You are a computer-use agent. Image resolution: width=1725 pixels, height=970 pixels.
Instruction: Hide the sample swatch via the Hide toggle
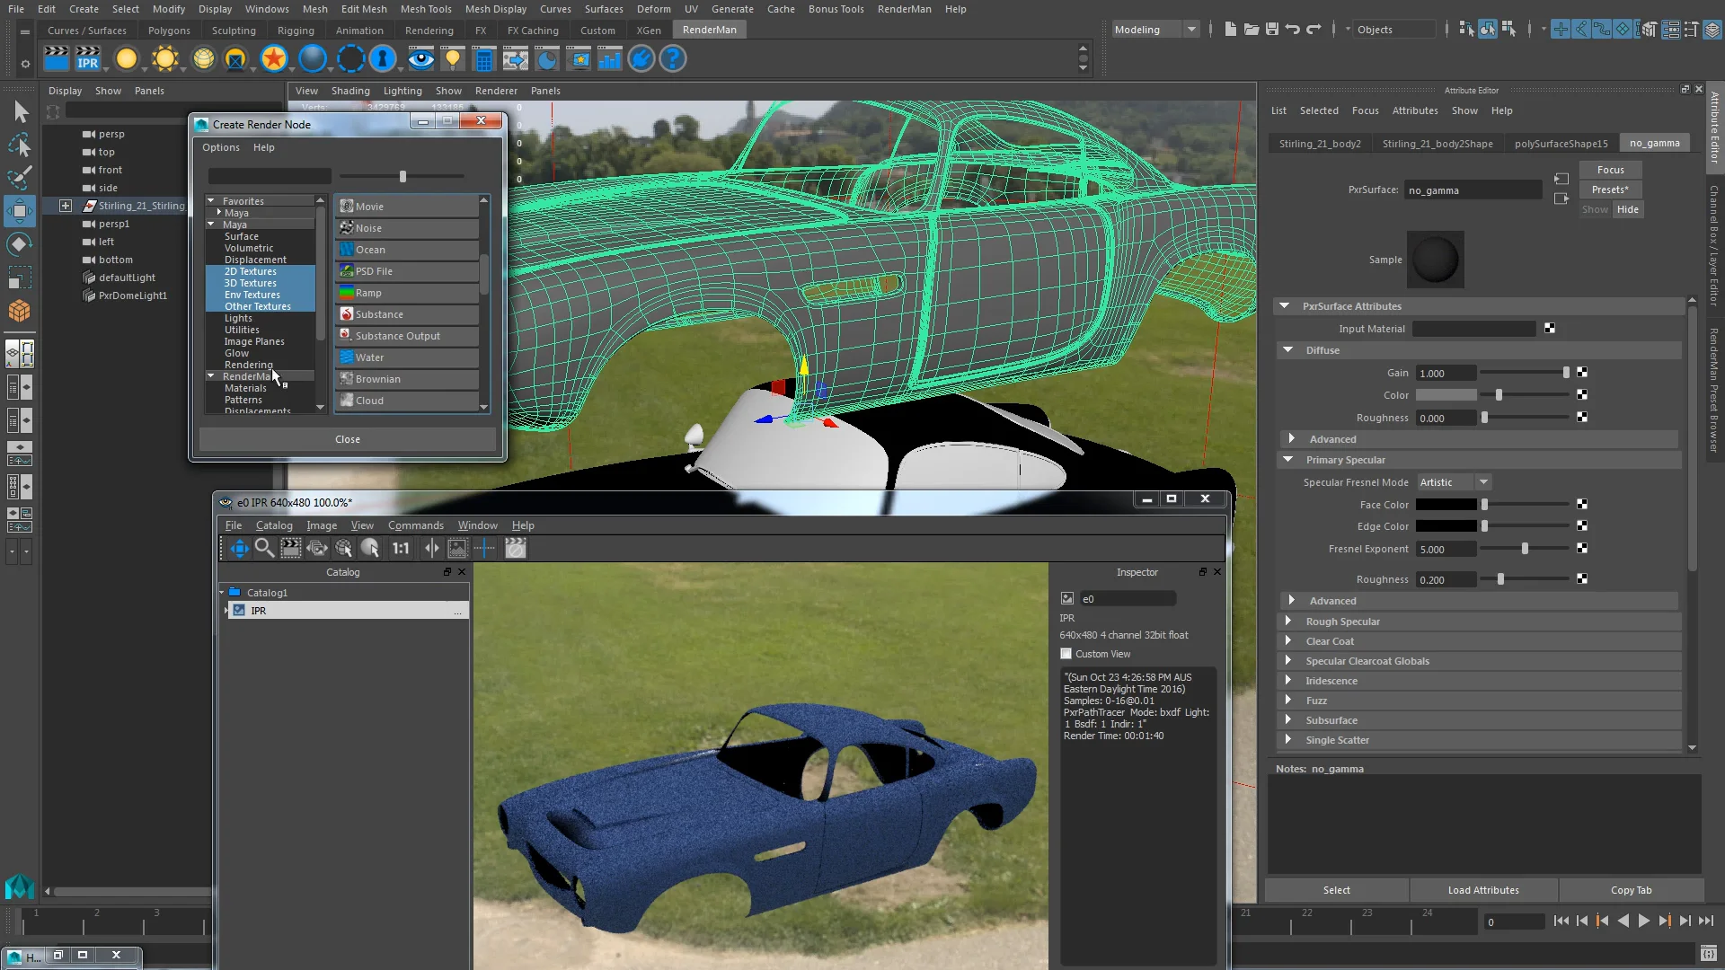click(1629, 209)
